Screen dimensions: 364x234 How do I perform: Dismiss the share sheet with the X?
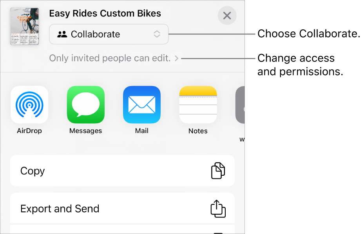click(227, 16)
